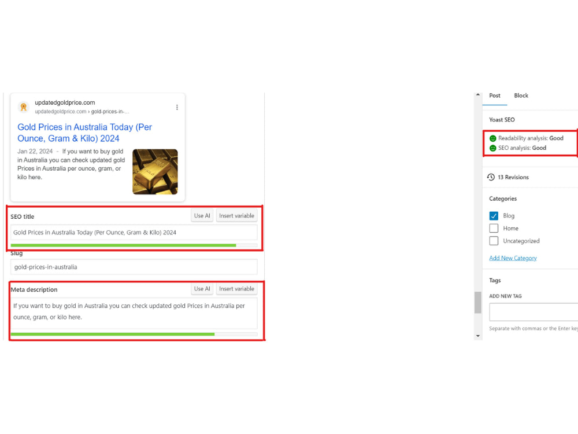Click the Meta description green progress bar
Image resolution: width=578 pixels, height=434 pixels.
[113, 334]
